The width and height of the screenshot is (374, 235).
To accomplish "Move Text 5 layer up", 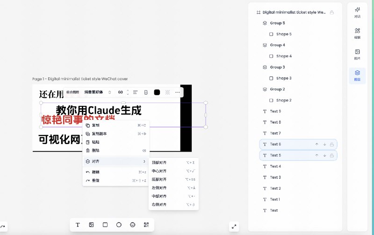I will (x=317, y=155).
